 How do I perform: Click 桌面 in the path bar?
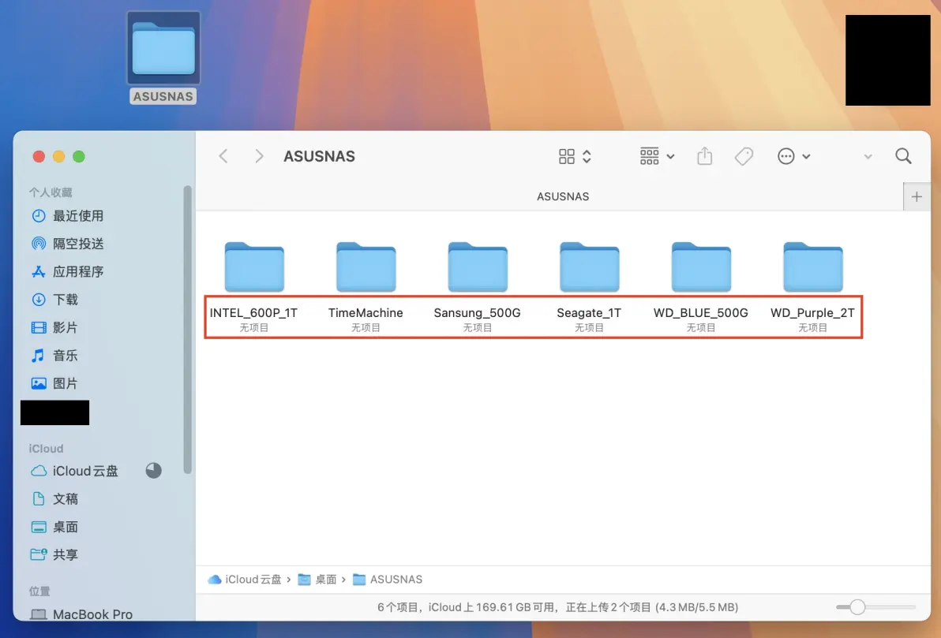(x=317, y=579)
